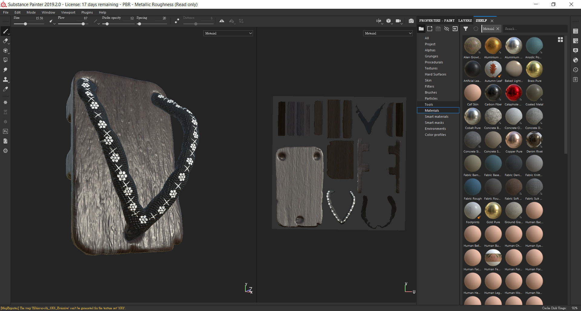Screen dimensions: 581x311
Task: Expand the clone stamp tool options arrow
Action: [9, 82]
